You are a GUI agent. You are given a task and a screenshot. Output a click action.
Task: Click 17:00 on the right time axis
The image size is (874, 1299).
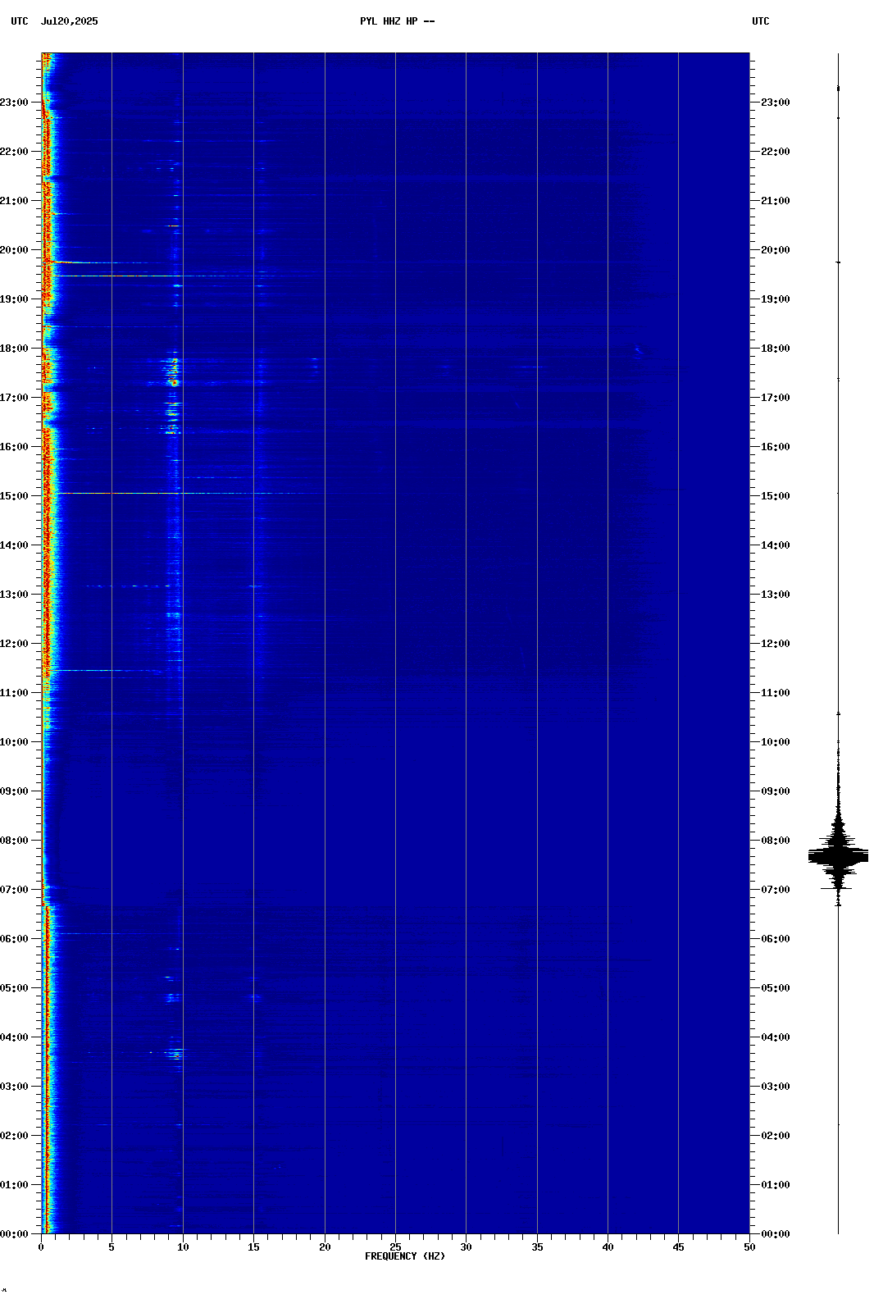(776, 398)
